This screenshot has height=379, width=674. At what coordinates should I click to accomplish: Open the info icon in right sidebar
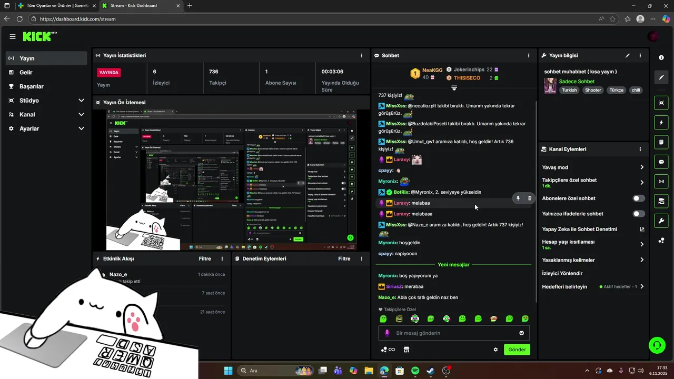(661, 57)
